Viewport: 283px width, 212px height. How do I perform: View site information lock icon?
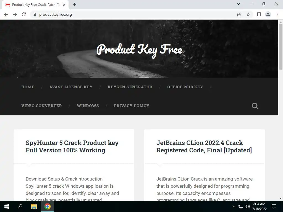35,14
